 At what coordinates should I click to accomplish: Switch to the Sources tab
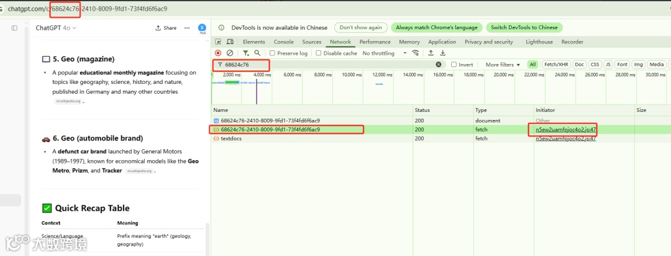click(311, 42)
